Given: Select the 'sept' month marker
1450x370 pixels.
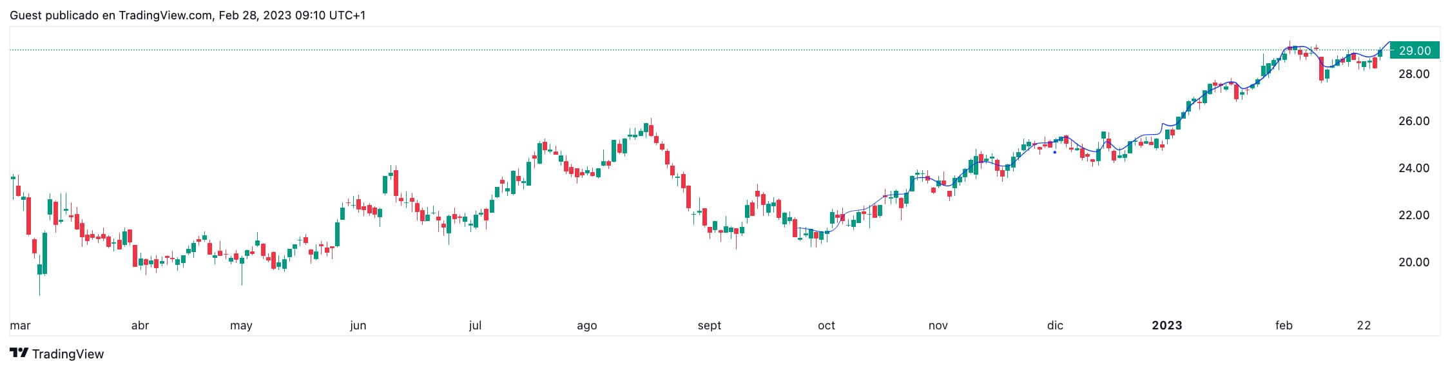Looking at the screenshot, I should [709, 326].
